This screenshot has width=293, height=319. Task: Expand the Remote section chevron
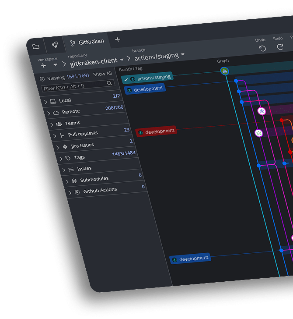tap(49, 113)
